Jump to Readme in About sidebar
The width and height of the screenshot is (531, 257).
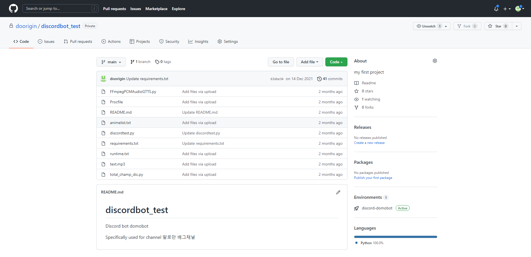[365, 83]
